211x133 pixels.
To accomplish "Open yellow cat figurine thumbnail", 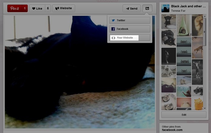I will pyautogui.click(x=197, y=103).
